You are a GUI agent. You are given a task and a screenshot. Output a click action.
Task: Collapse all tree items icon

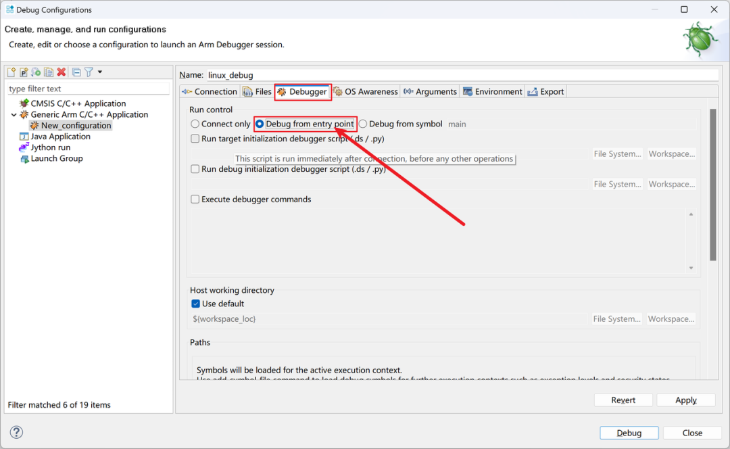pos(76,72)
